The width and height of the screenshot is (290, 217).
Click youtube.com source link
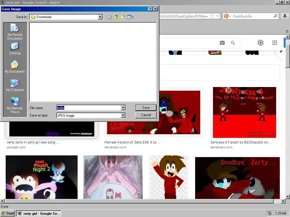(x=16, y=147)
